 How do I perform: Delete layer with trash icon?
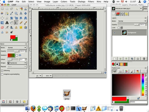click(x=144, y=59)
